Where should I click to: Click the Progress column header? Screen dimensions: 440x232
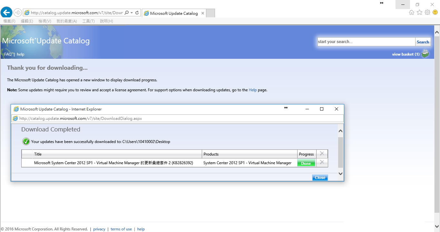pos(307,154)
